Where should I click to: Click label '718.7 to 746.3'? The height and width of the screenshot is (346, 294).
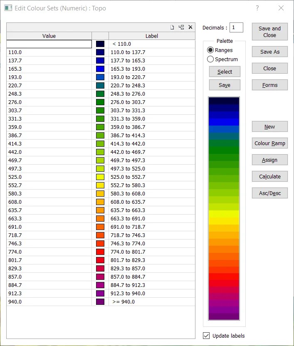tap(128, 235)
